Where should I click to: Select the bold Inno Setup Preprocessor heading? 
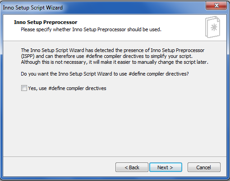pos(46,22)
